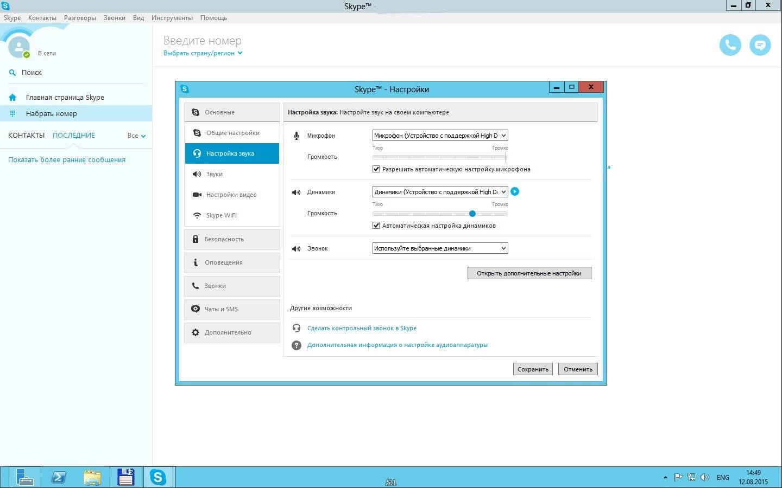This screenshot has height=488, width=782.
Task: Open the Помощь menu
Action: [x=213, y=18]
